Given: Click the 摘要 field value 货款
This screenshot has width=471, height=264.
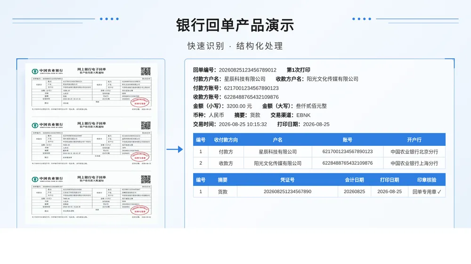Looking at the screenshot, I should tap(255, 115).
